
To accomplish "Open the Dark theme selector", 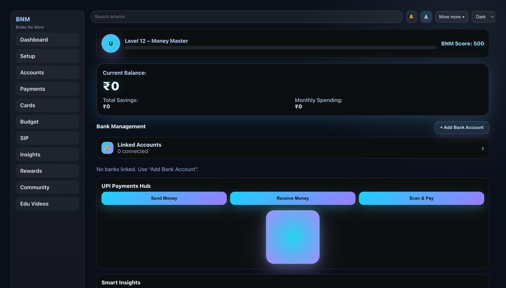I will tap(483, 16).
